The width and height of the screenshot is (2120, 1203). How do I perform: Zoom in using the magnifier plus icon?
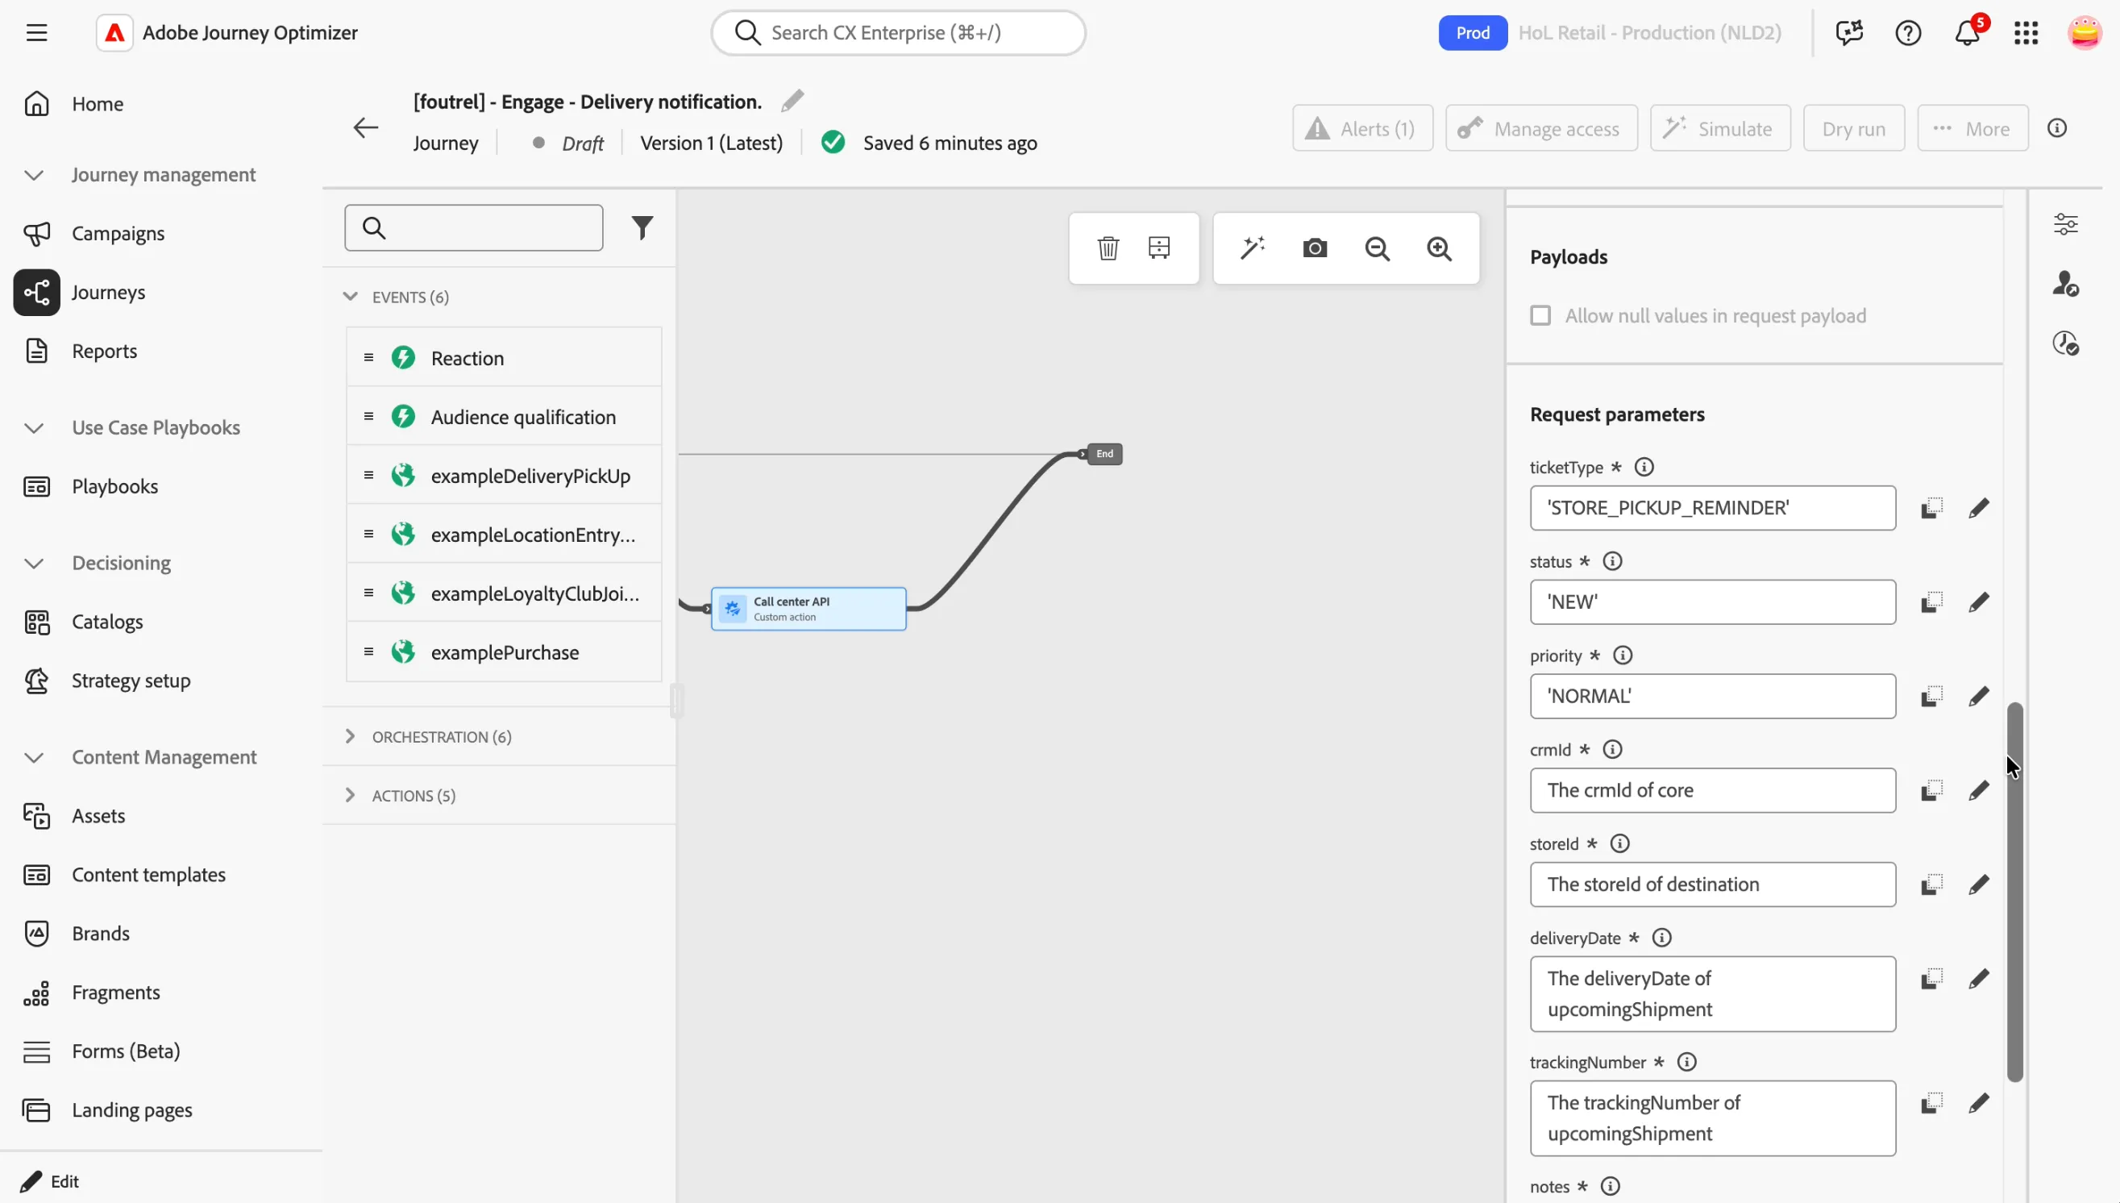coord(1439,248)
